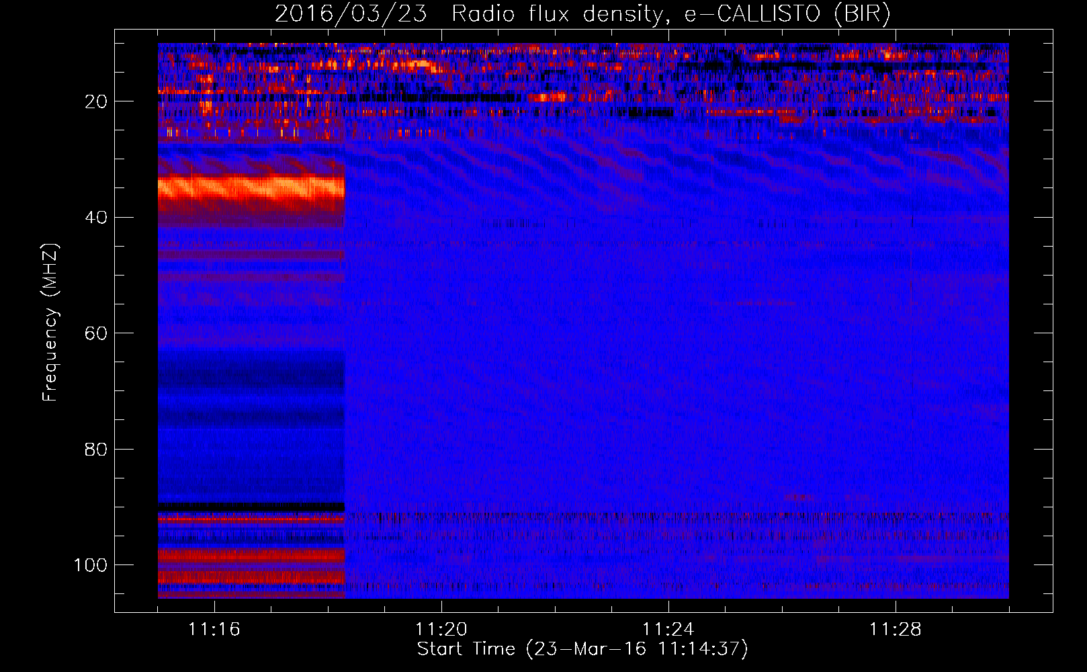Click the '11:28' time tick label
Viewport: 1087px width, 672px height.
896,630
